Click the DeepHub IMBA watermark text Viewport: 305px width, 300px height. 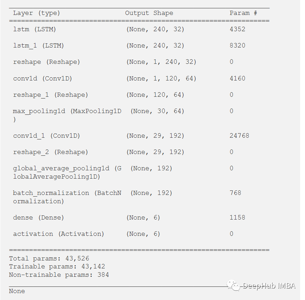coord(269,286)
